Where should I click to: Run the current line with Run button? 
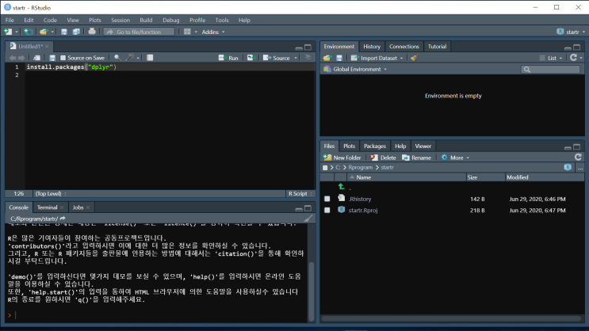228,58
